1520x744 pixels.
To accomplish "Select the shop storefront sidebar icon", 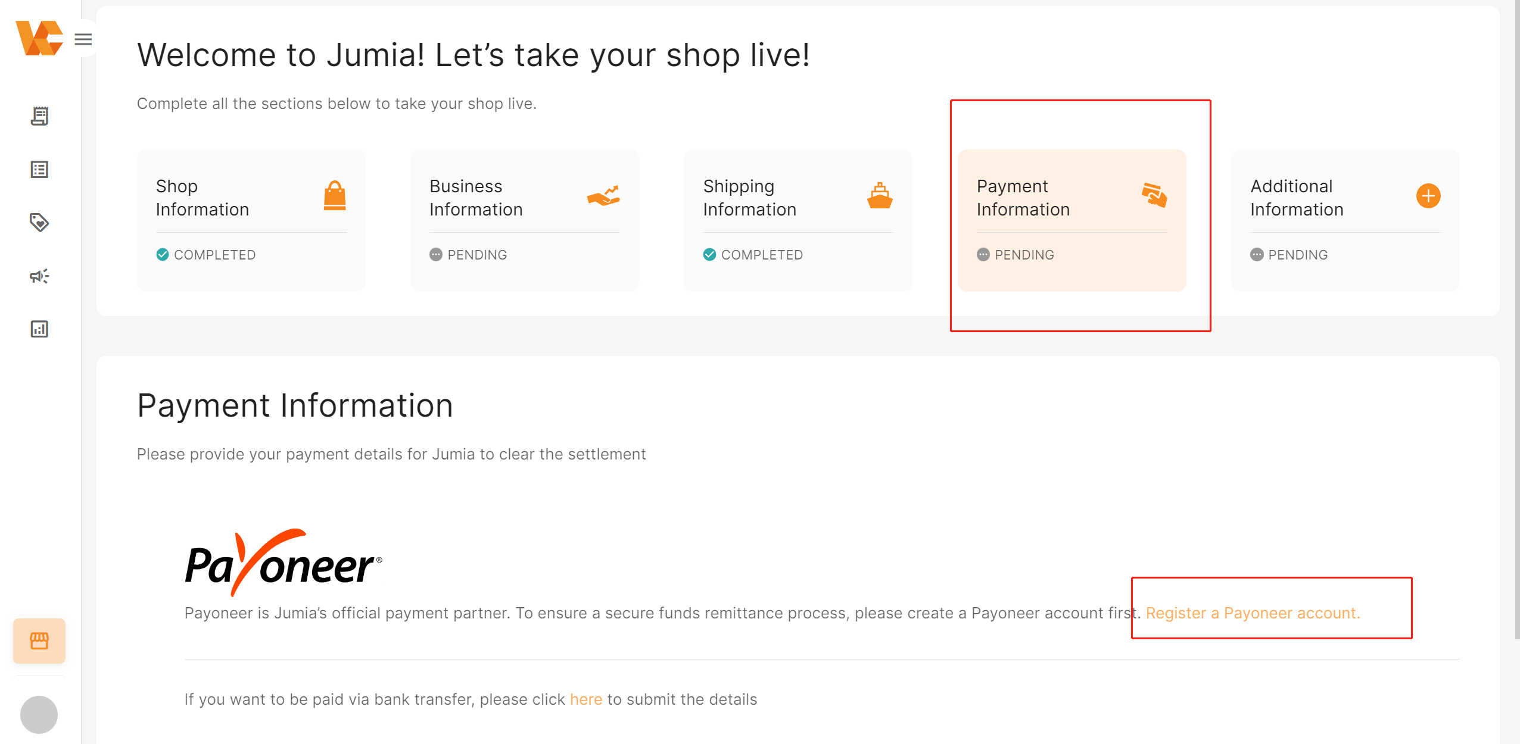I will click(x=39, y=641).
